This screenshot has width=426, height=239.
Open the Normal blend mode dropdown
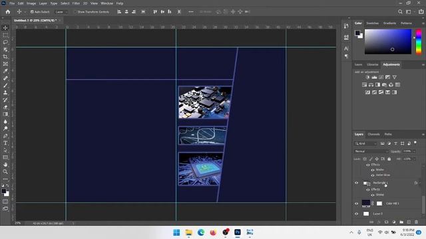371,151
